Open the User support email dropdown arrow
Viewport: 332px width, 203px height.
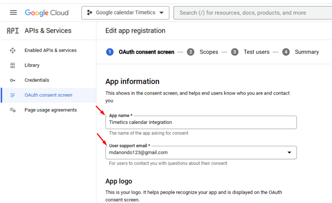(289, 152)
